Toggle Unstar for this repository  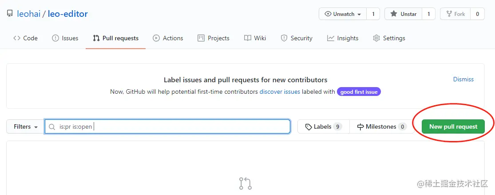(x=404, y=14)
